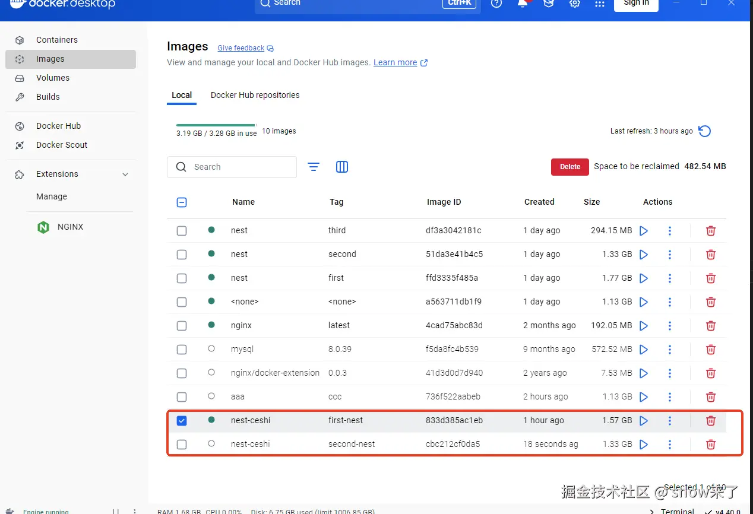Check the aaa image checkbox
Viewport: 753px width, 514px height.
[182, 397]
